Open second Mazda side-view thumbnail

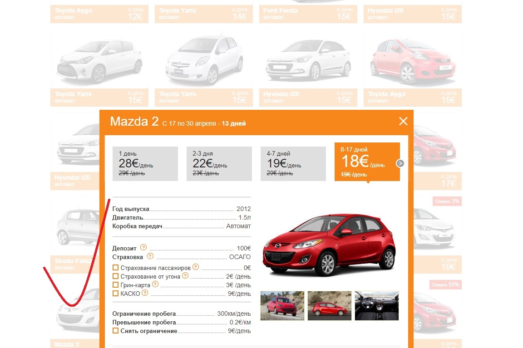coord(330,306)
